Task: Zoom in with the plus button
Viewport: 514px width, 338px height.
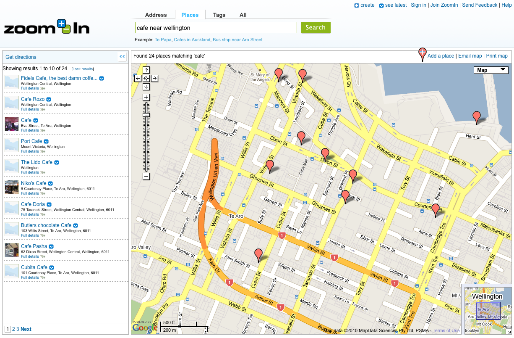Action: pos(146,98)
